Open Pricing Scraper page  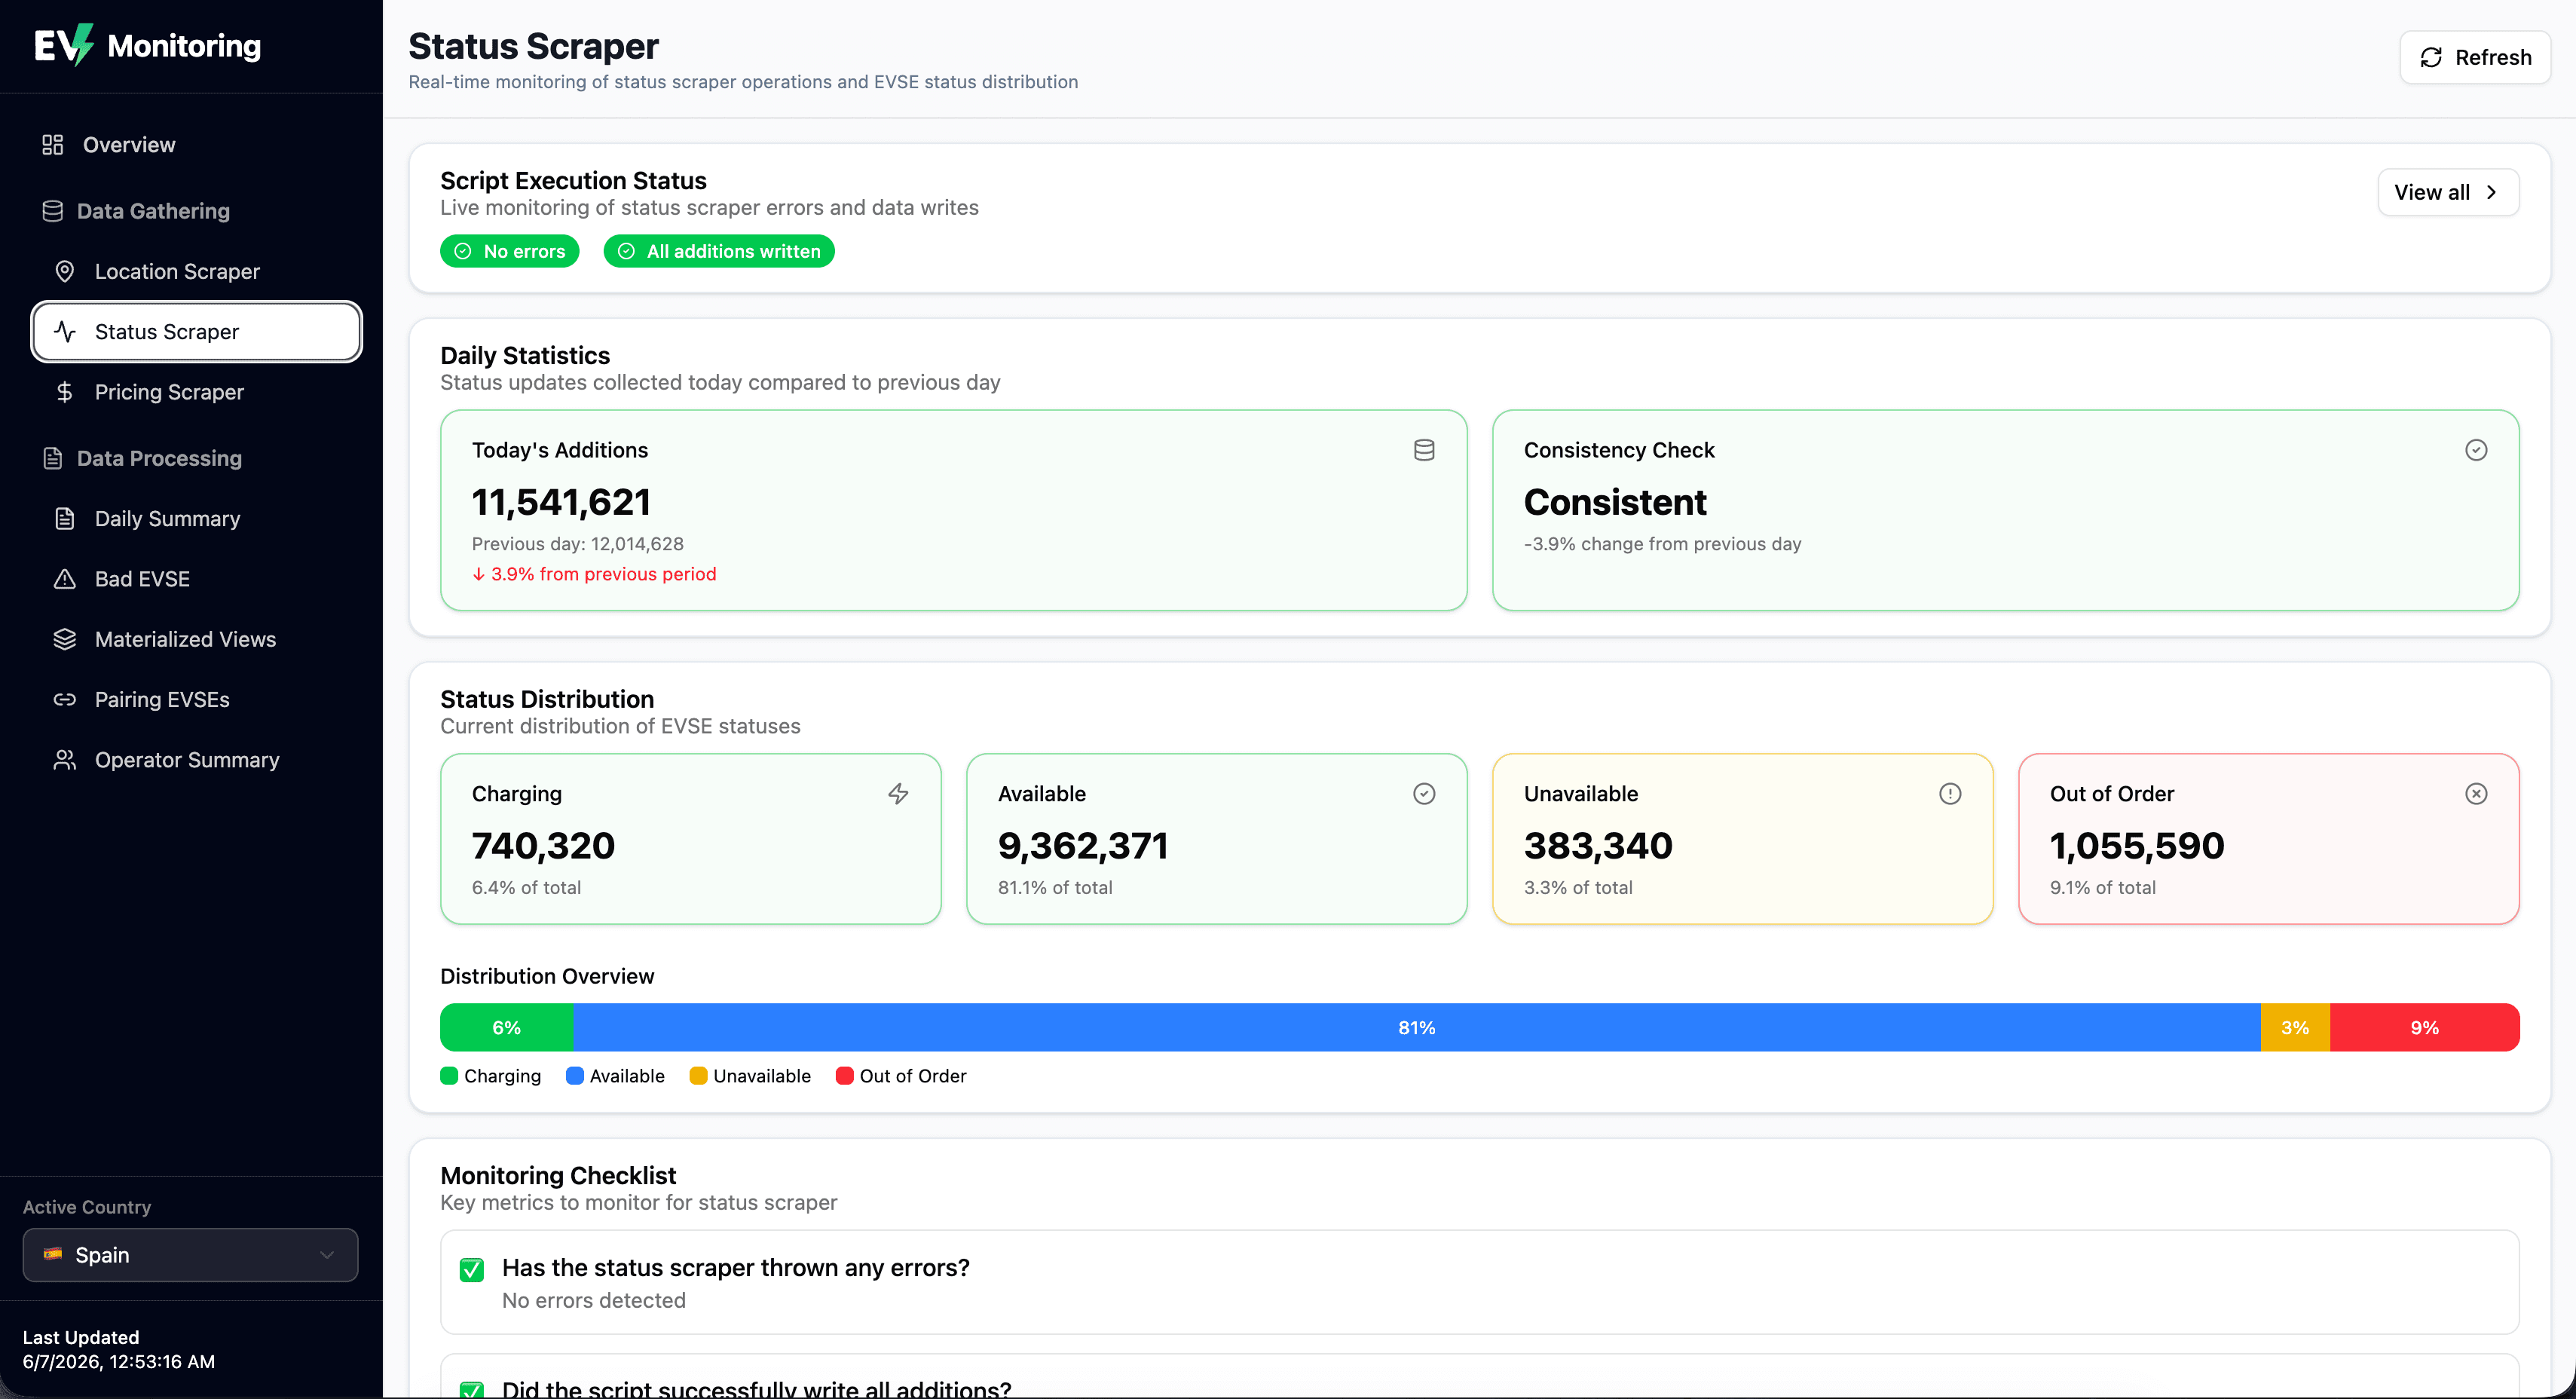[196, 392]
